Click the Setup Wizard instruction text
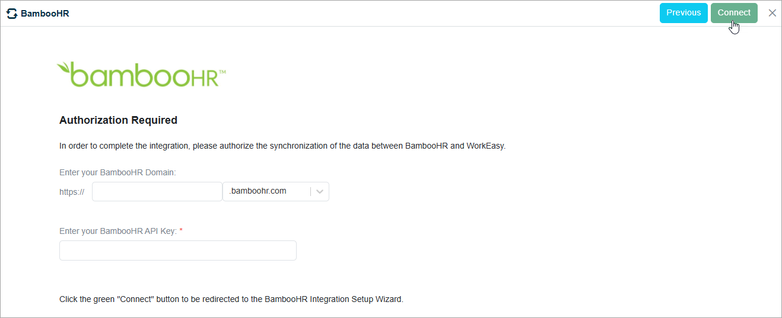The image size is (782, 318). click(x=231, y=299)
